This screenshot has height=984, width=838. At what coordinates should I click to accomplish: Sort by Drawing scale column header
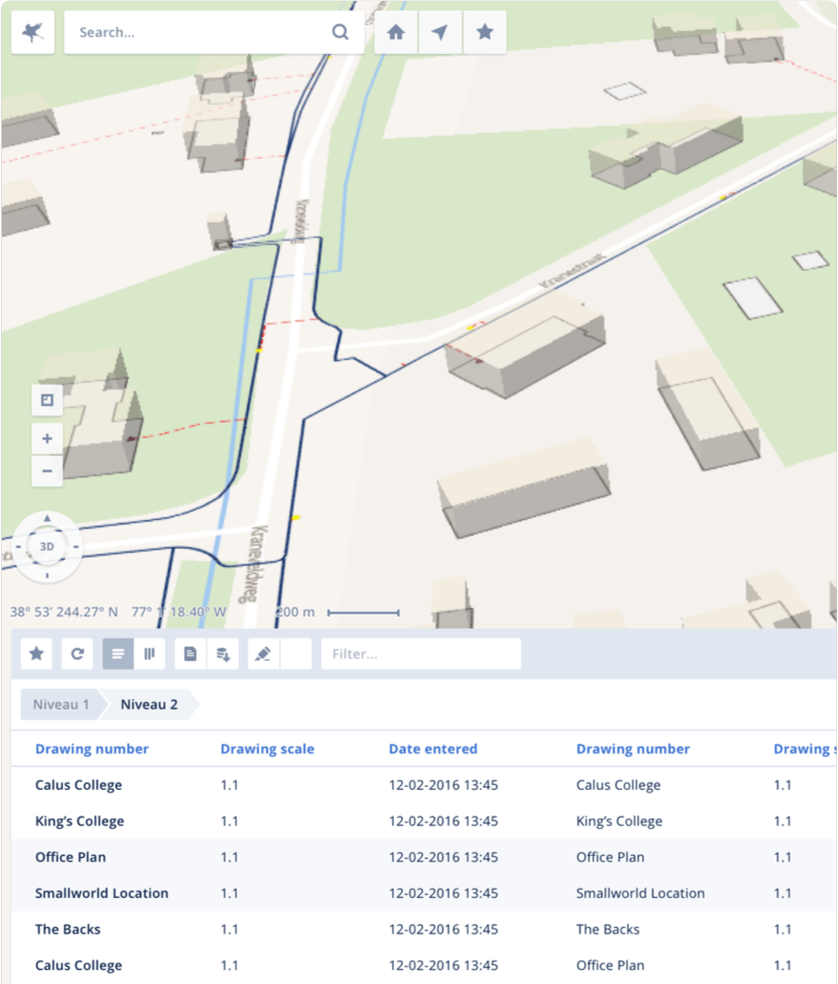[267, 749]
